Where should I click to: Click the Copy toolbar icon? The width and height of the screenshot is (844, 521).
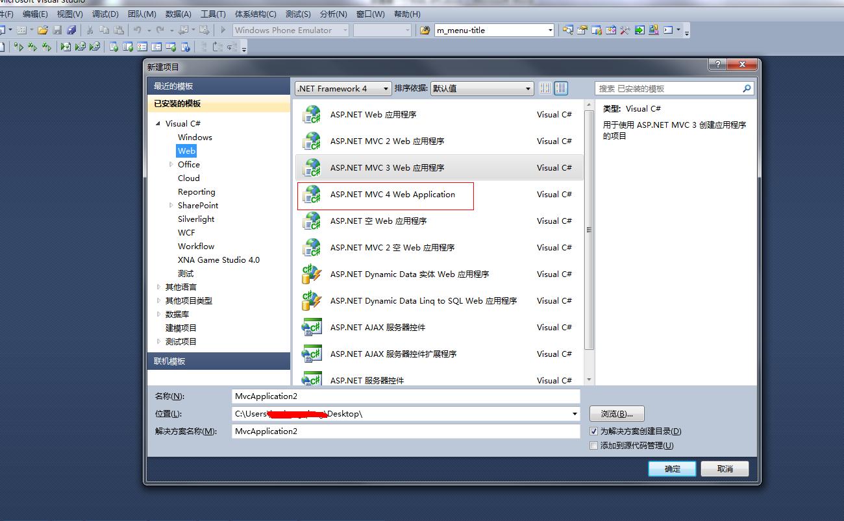[105, 30]
